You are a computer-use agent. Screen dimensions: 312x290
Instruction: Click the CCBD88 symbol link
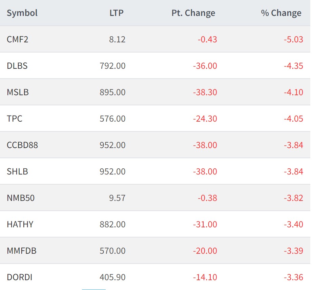pyautogui.click(x=22, y=145)
